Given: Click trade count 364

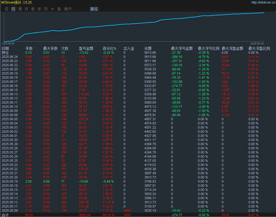Looking at the screenshot, I should click(64, 186).
